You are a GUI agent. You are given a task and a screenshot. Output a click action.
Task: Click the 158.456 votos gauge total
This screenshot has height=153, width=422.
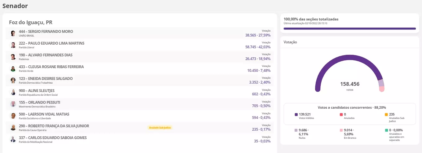349,84
